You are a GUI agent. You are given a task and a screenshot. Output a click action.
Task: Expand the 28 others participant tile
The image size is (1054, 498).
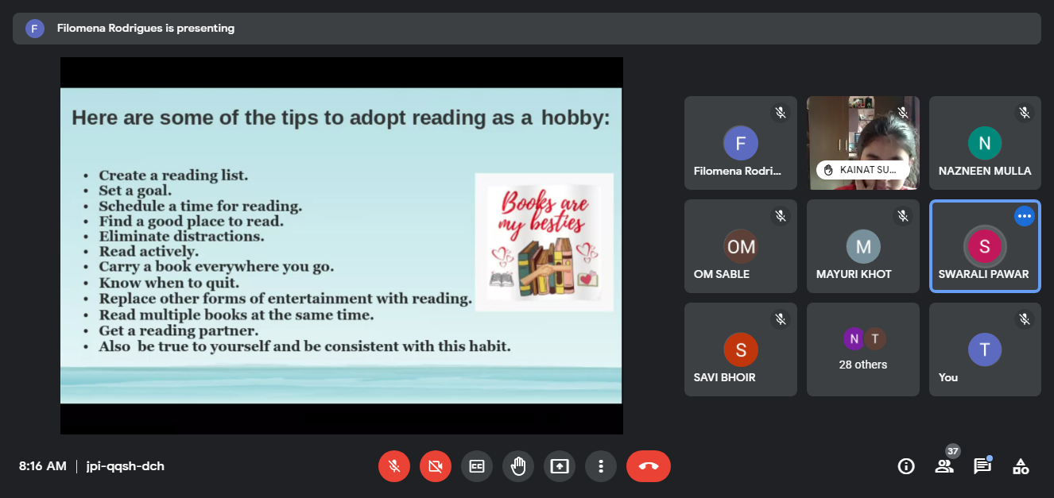pyautogui.click(x=862, y=349)
